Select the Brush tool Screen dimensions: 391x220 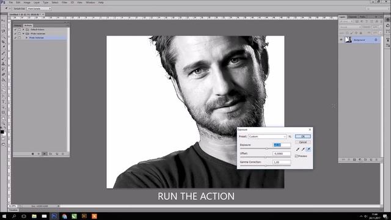pyautogui.click(x=3, y=59)
